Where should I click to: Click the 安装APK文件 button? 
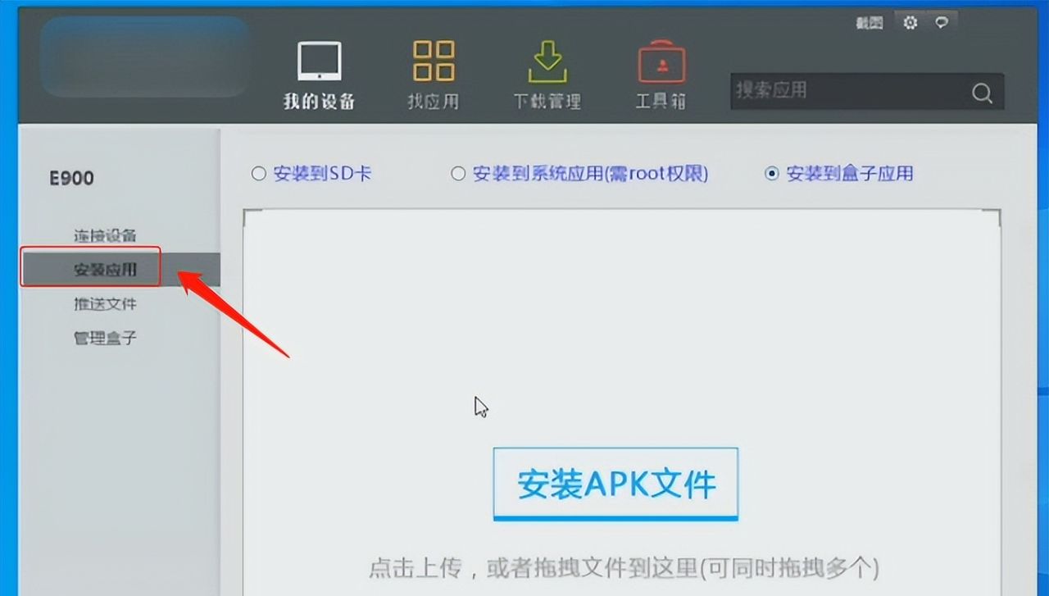615,483
